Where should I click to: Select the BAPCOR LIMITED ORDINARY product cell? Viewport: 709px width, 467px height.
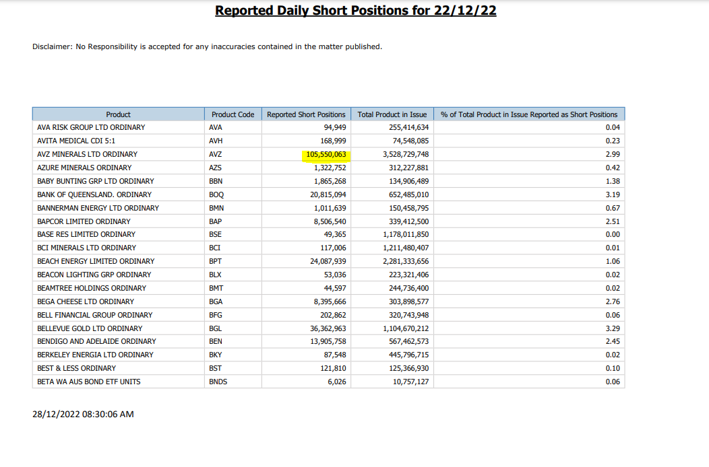pyautogui.click(x=84, y=221)
